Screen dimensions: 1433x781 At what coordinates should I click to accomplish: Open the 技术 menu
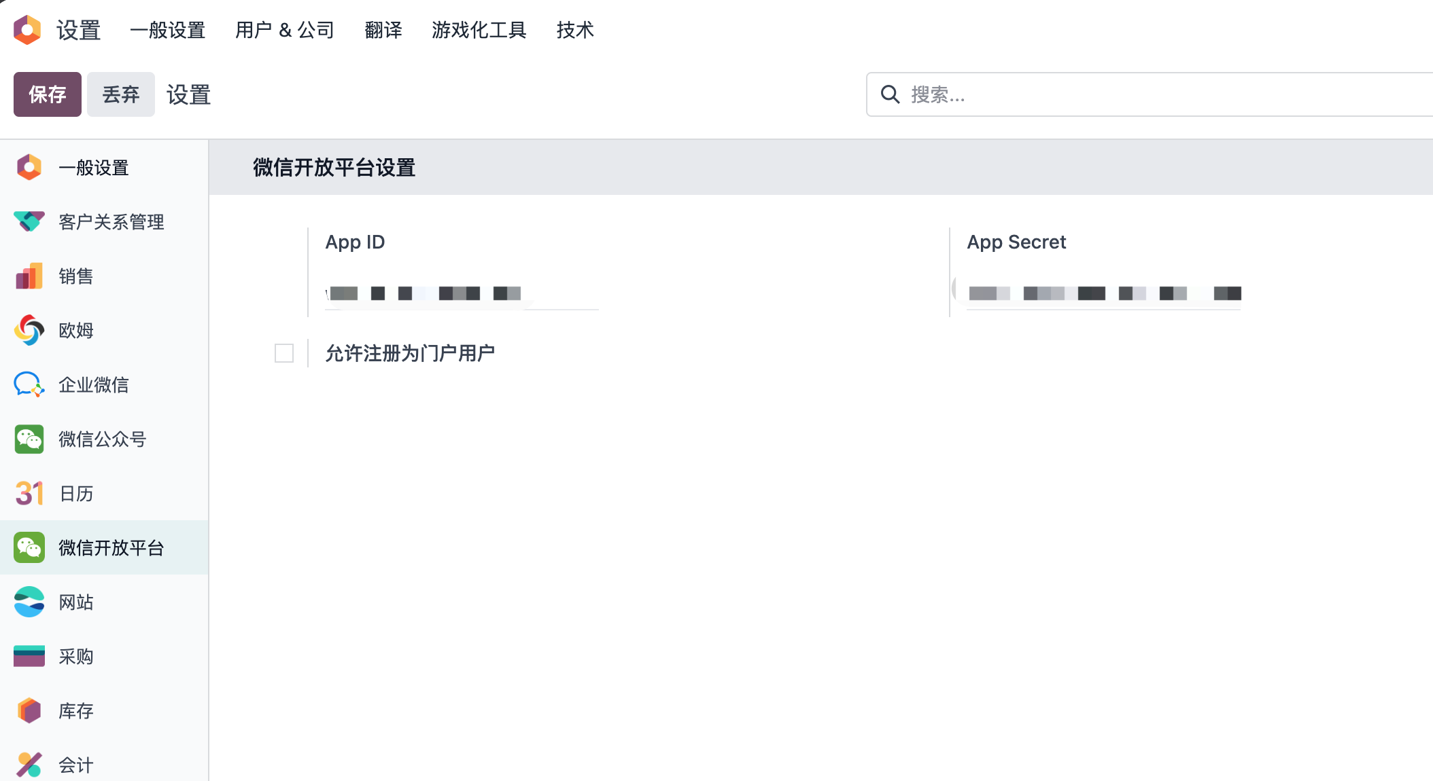click(x=574, y=30)
